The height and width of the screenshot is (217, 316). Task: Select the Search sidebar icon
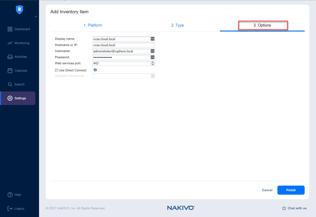point(19,84)
